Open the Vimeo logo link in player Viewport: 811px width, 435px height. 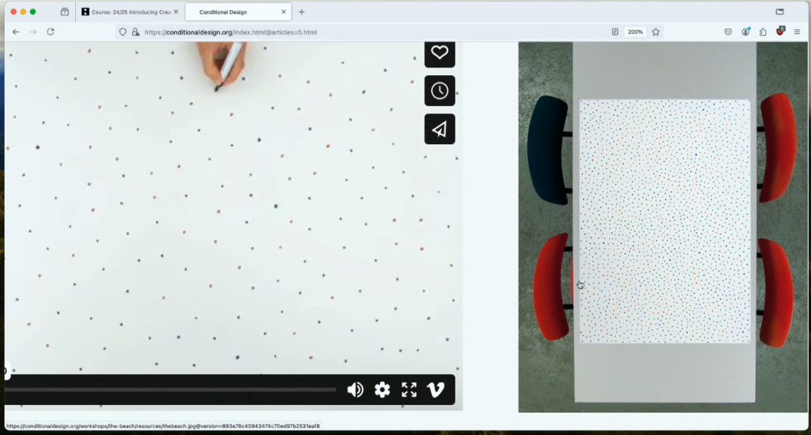click(436, 390)
